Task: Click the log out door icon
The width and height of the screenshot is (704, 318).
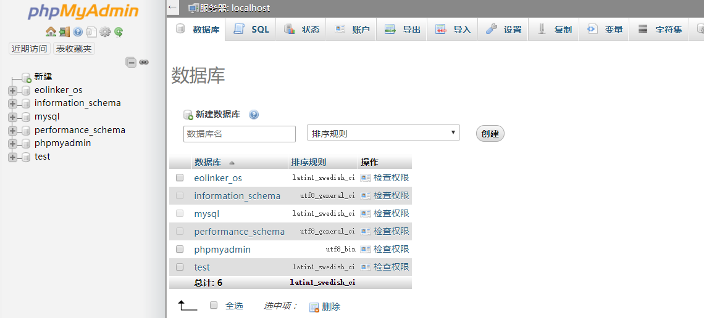Action: (65, 32)
